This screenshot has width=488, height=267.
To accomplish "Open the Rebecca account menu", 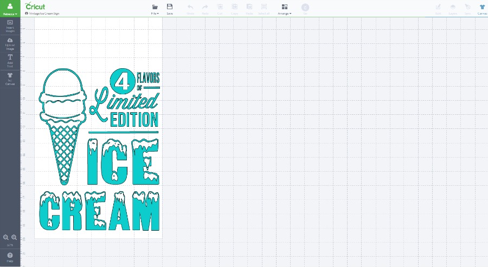I will coord(10,9).
